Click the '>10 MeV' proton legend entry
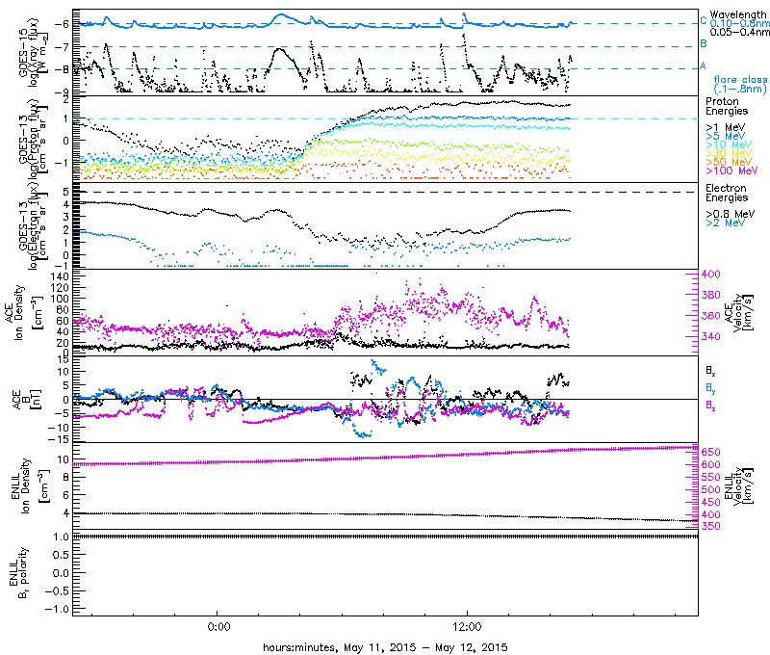The width and height of the screenshot is (770, 655). coord(729,144)
